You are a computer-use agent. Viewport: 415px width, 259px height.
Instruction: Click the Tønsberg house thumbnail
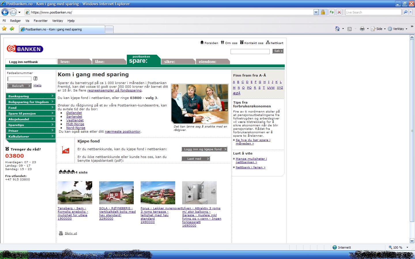coord(75,193)
